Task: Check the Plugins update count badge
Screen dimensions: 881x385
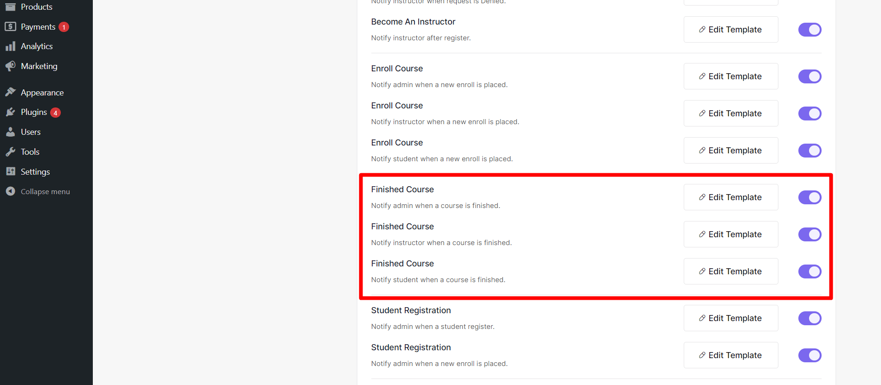Action: (55, 112)
